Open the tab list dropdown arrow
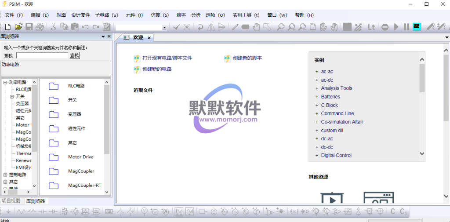 pyautogui.click(x=446, y=37)
